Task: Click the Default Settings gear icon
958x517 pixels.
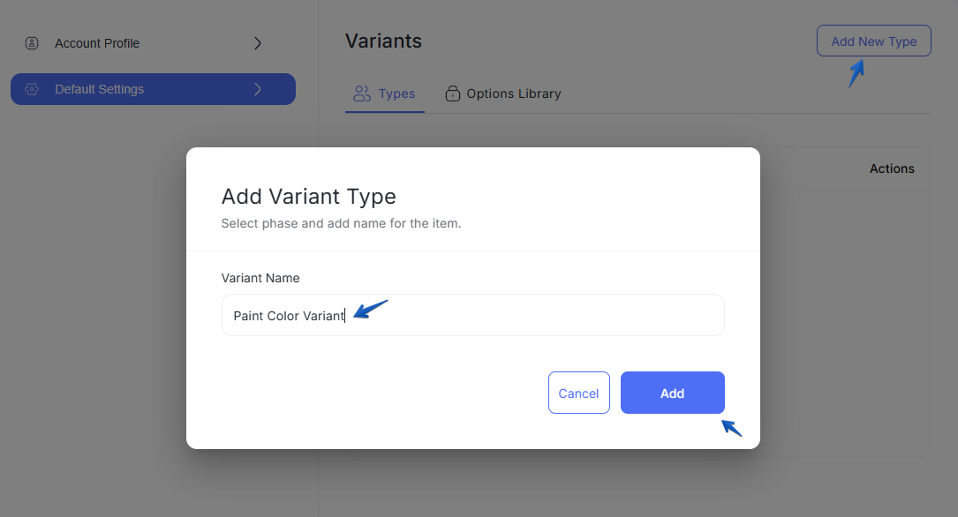Action: 32,89
